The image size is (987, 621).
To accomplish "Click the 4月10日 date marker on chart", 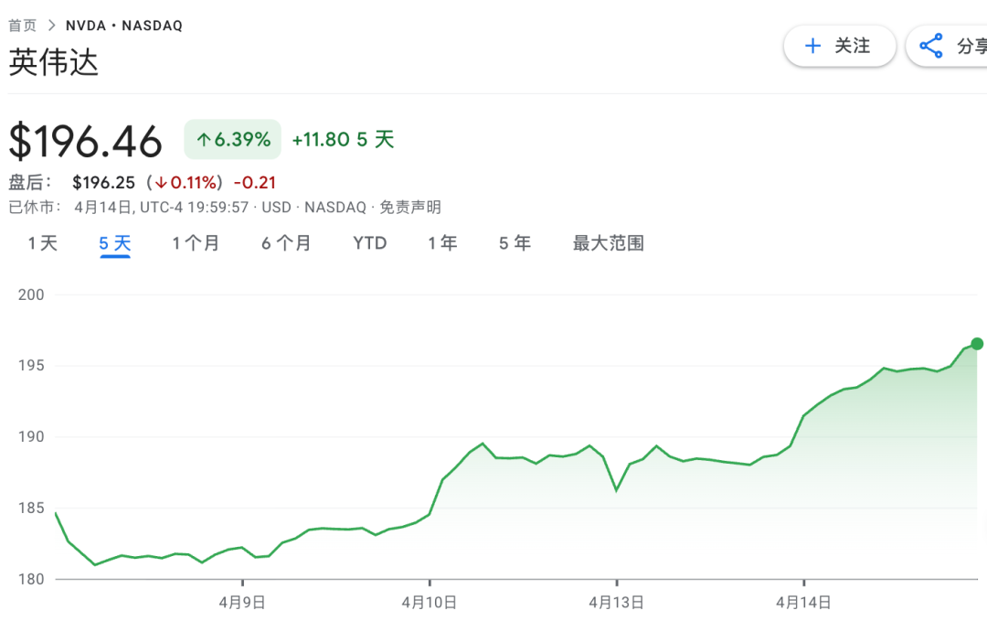I will (430, 603).
